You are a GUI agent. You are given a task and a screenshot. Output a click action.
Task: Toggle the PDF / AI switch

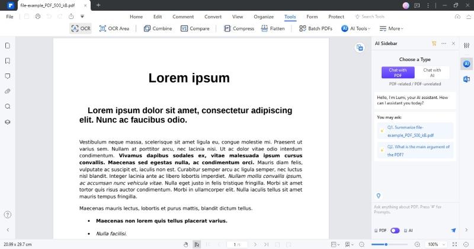tap(395, 230)
